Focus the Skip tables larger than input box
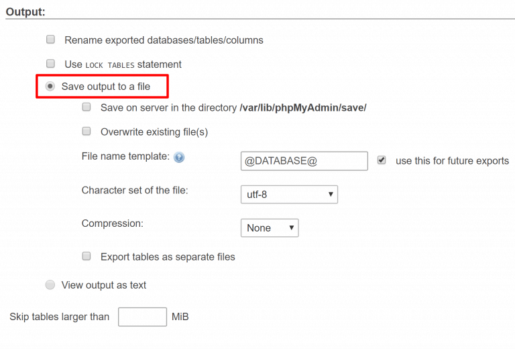This screenshot has height=349, width=515. [142, 317]
